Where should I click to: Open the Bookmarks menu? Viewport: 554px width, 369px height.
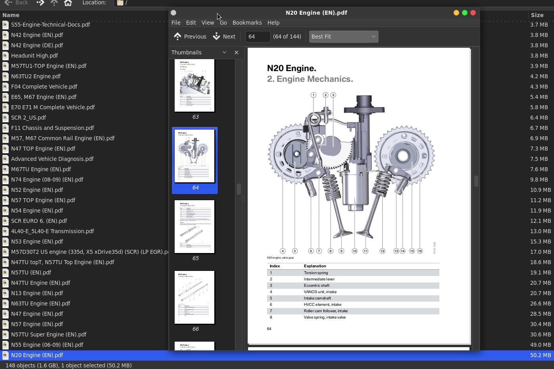click(x=247, y=23)
